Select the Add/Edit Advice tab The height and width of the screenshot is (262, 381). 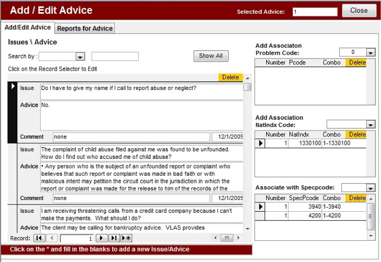pos(27,28)
